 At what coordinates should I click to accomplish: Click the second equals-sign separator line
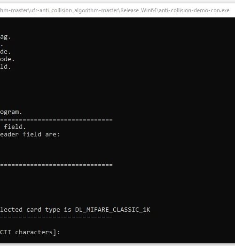[x=56, y=165]
